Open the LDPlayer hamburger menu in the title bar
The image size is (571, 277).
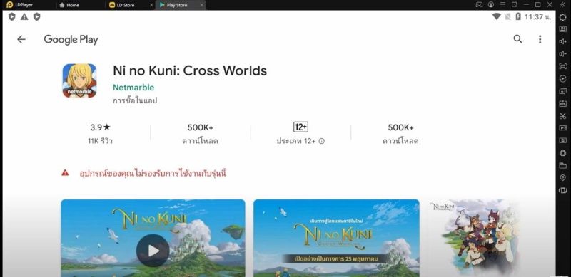click(x=502, y=5)
